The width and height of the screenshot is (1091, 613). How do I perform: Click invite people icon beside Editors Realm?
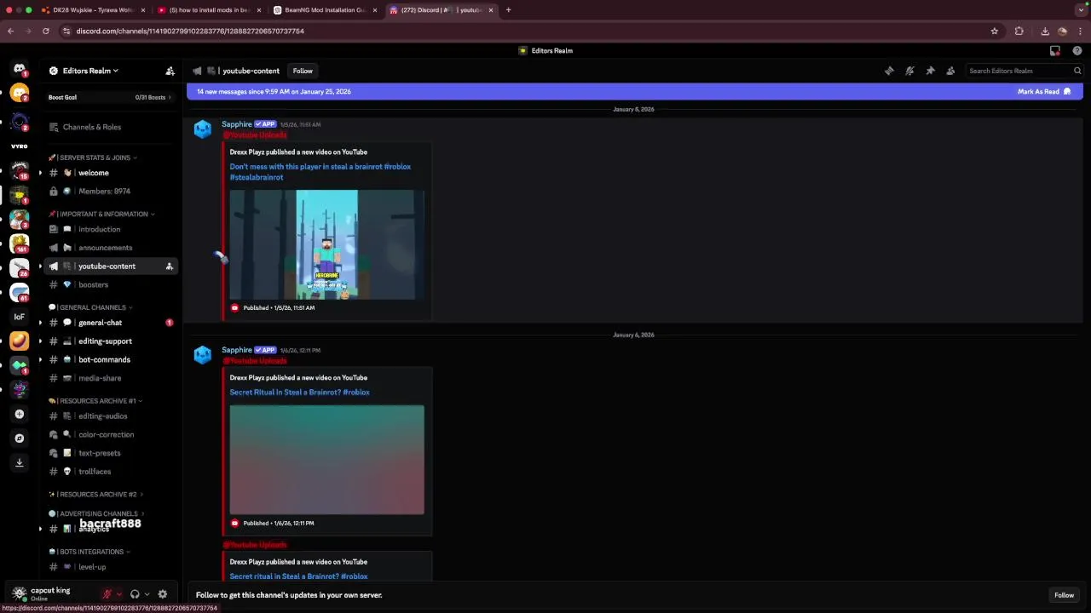pos(170,71)
